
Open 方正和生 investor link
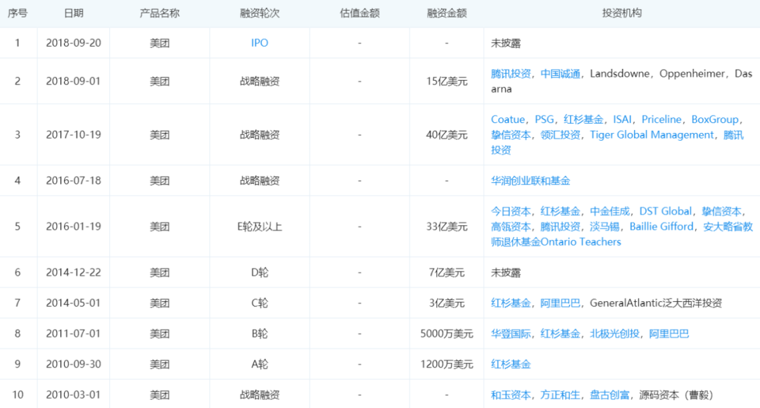(x=560, y=395)
